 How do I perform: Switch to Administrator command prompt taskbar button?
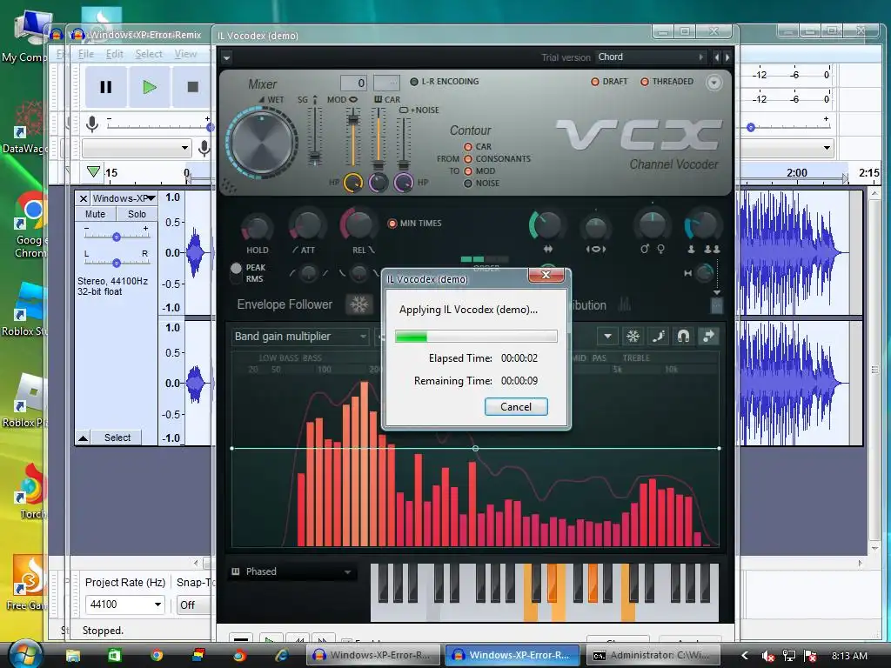(653, 655)
